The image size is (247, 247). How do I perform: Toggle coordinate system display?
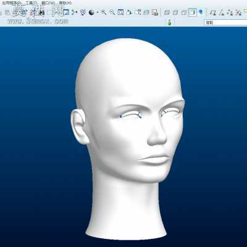pyautogui.click(x=239, y=13)
